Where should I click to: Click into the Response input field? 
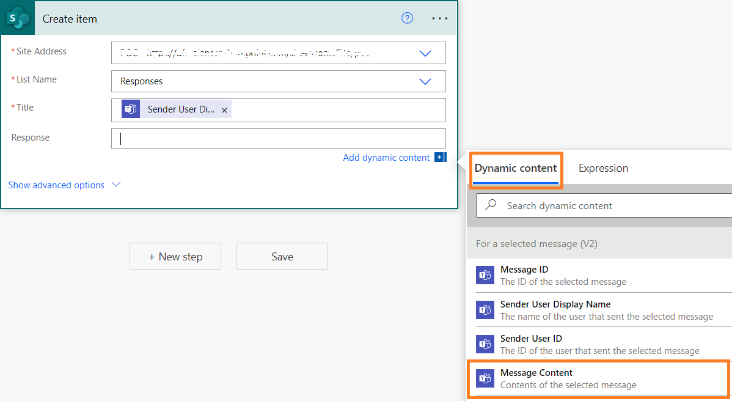click(x=278, y=139)
